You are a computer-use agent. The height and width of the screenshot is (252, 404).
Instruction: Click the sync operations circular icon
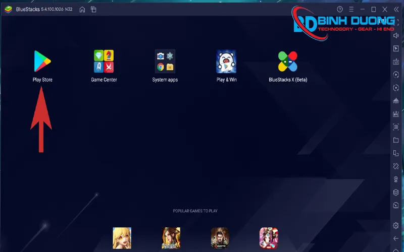coord(396,88)
